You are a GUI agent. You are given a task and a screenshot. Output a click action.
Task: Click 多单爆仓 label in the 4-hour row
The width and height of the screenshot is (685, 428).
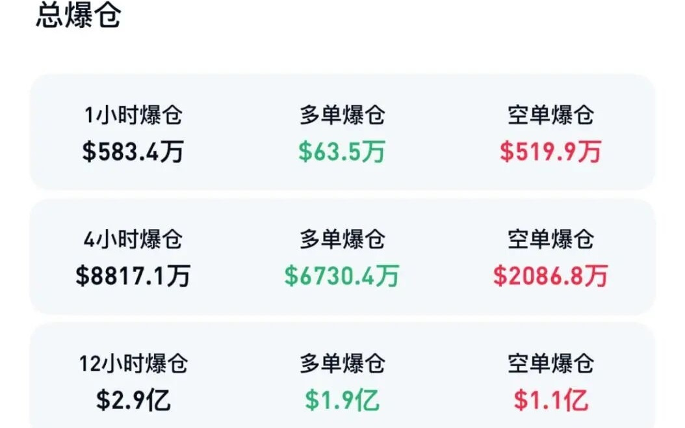tap(341, 239)
